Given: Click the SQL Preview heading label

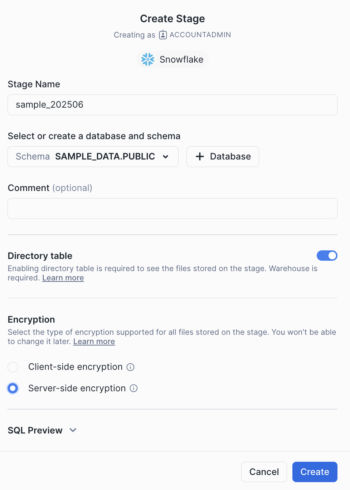Looking at the screenshot, I should pyautogui.click(x=35, y=430).
